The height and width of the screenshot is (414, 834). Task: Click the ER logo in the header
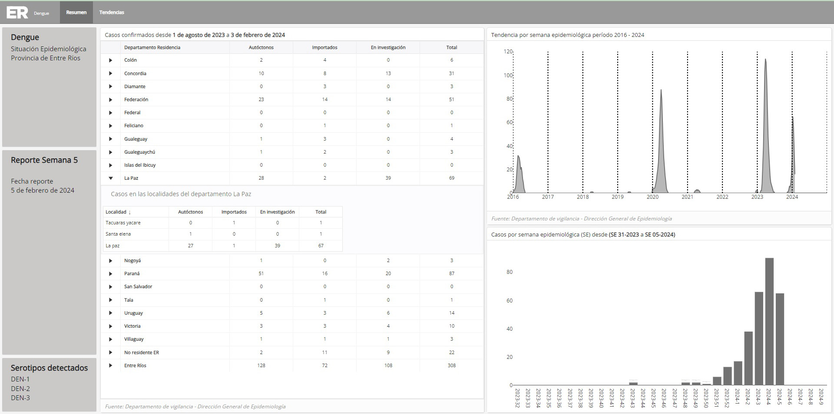tap(17, 13)
